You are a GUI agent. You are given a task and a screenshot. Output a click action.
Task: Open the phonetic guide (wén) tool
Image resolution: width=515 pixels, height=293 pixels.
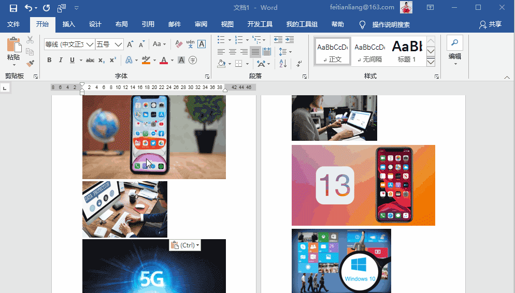point(190,44)
